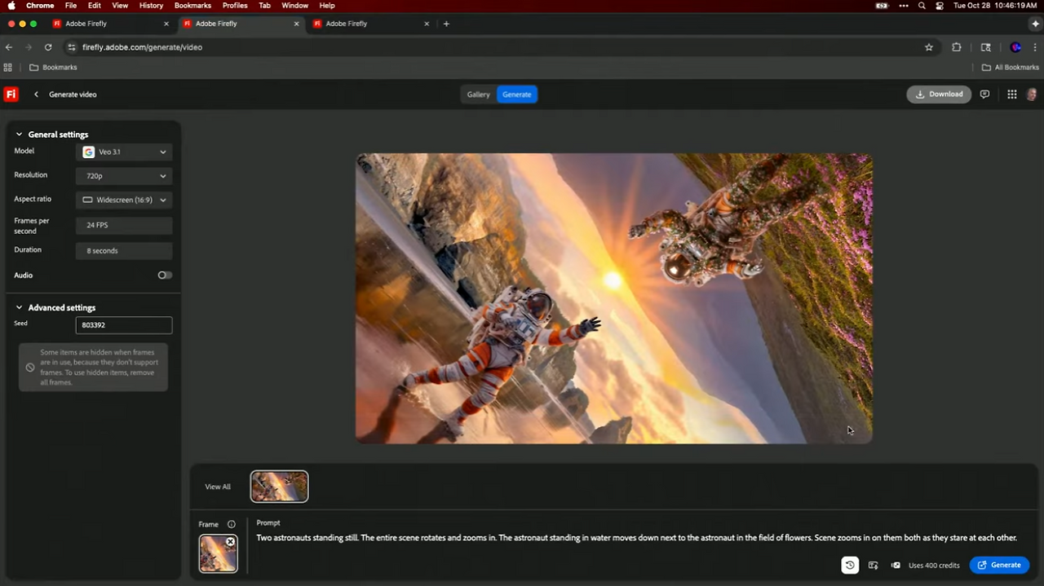Open Aspect ratio dropdown Widescreen (16:9)

(x=124, y=200)
